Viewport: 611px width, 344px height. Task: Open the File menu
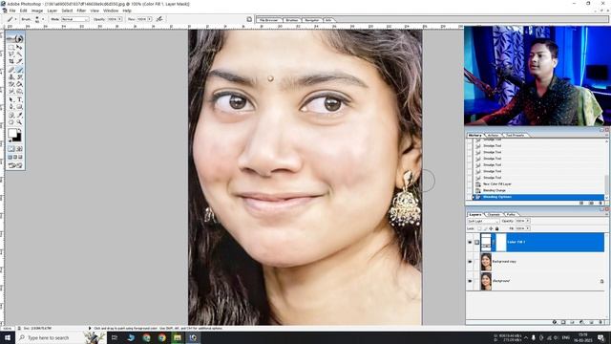click(12, 11)
